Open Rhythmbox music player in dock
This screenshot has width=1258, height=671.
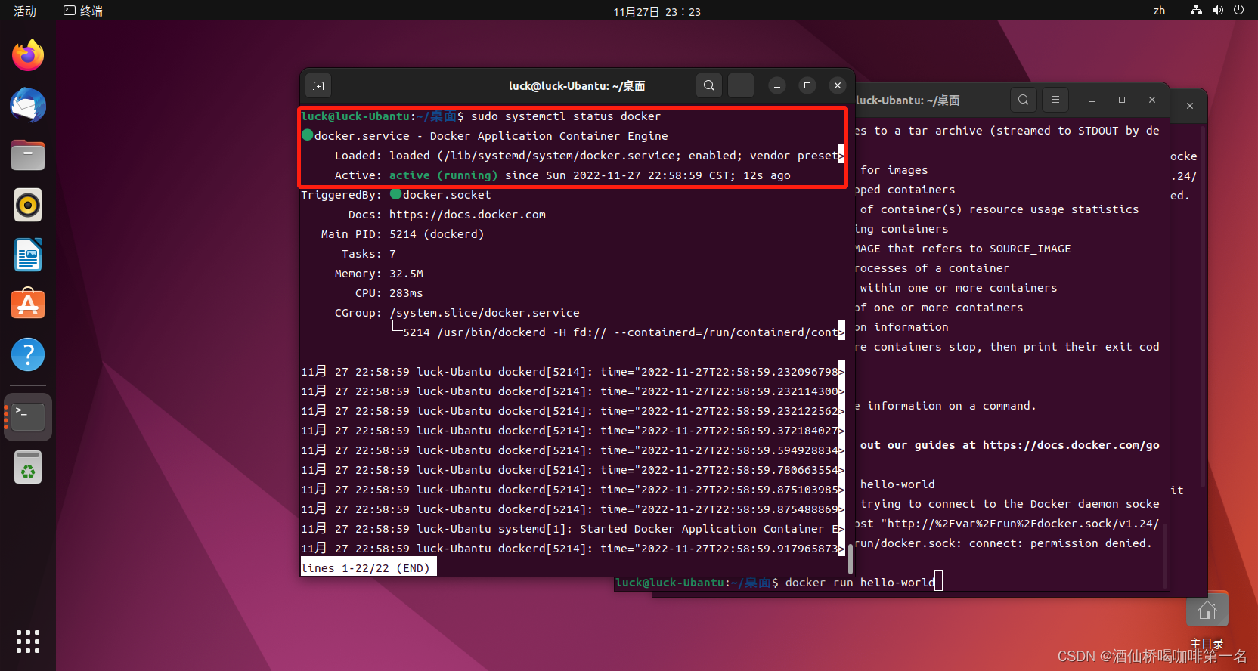point(28,205)
